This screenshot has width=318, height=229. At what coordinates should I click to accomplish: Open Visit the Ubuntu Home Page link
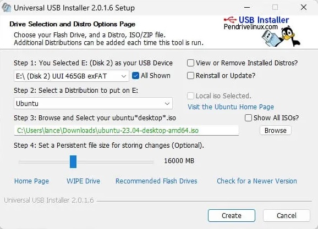coord(231,107)
